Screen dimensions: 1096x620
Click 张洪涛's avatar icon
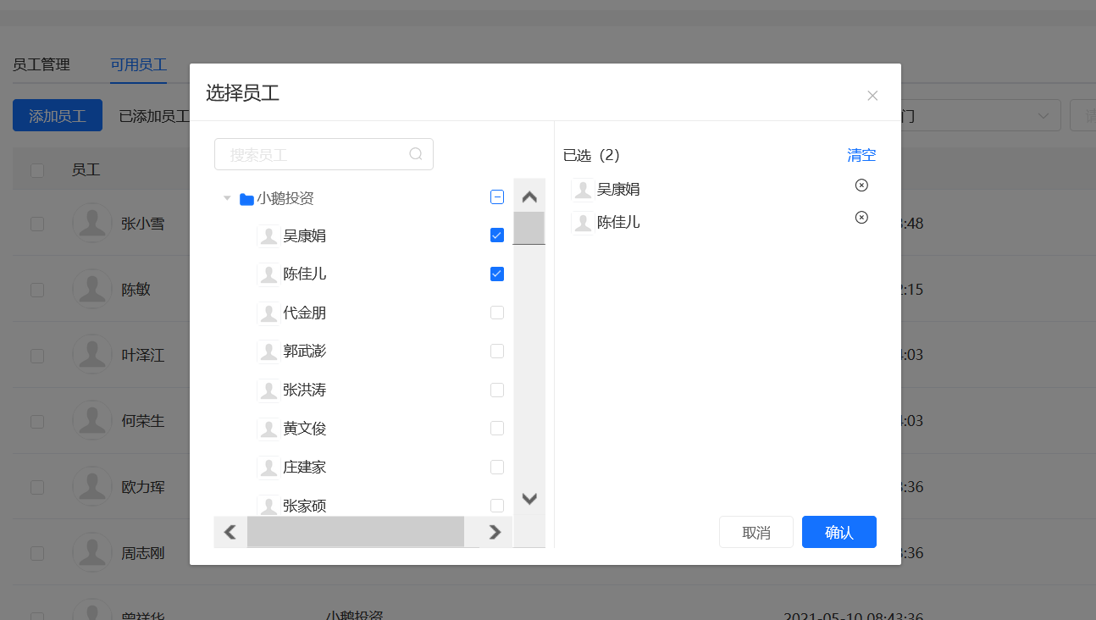pos(268,390)
